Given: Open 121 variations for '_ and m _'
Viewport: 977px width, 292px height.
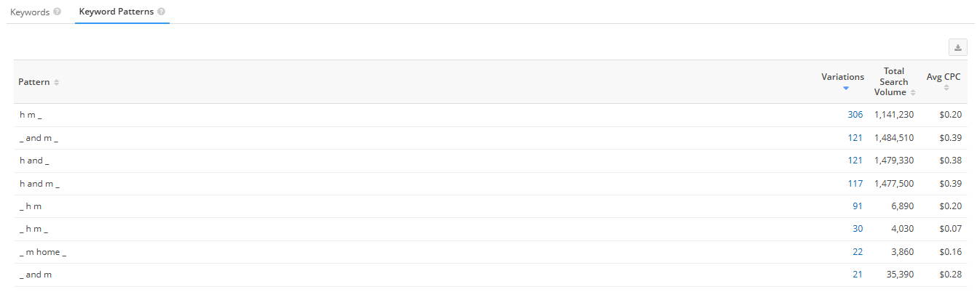Looking at the screenshot, I should click(x=855, y=137).
